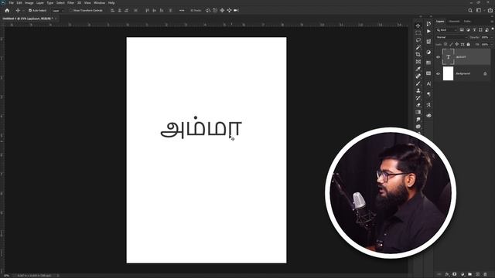Click the 3D camera video icon
The width and height of the screenshot is (495, 278).
[x=236, y=10]
